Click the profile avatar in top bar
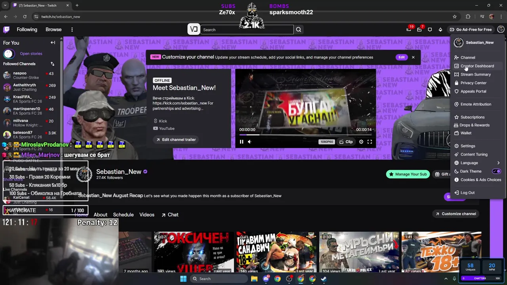The image size is (507, 285). [501, 29]
